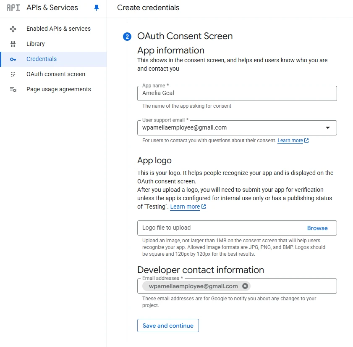Open Enabled APIs & services page

[x=54, y=29]
